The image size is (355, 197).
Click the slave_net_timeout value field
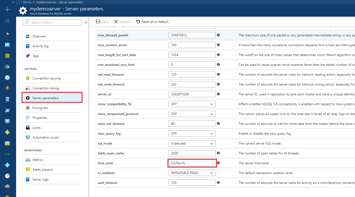[x=192, y=124]
